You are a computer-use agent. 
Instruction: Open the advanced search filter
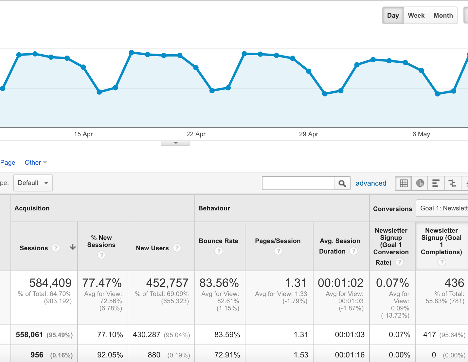[371, 183]
